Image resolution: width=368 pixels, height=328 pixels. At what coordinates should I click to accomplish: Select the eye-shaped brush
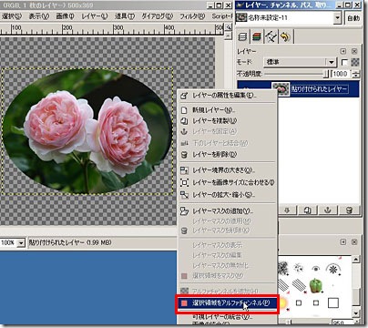coord(316,269)
